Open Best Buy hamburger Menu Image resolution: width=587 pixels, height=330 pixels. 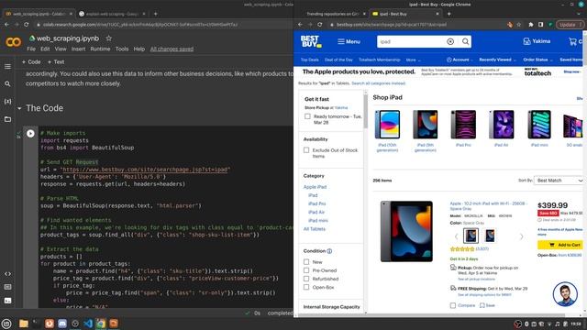(x=349, y=41)
